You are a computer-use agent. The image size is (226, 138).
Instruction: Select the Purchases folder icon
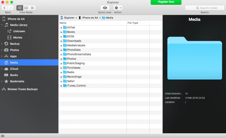pyautogui.click(x=65, y=68)
